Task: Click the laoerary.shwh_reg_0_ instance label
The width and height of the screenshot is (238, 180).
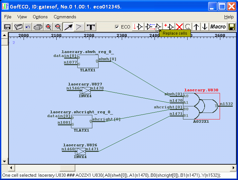Action: click(88, 52)
